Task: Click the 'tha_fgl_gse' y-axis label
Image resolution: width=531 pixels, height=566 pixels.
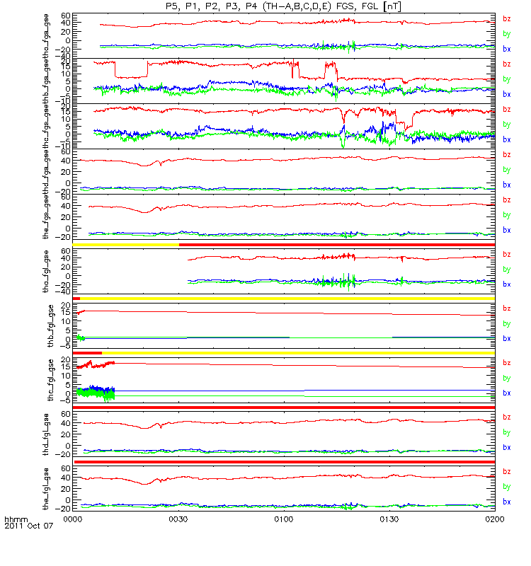Action: point(46,271)
